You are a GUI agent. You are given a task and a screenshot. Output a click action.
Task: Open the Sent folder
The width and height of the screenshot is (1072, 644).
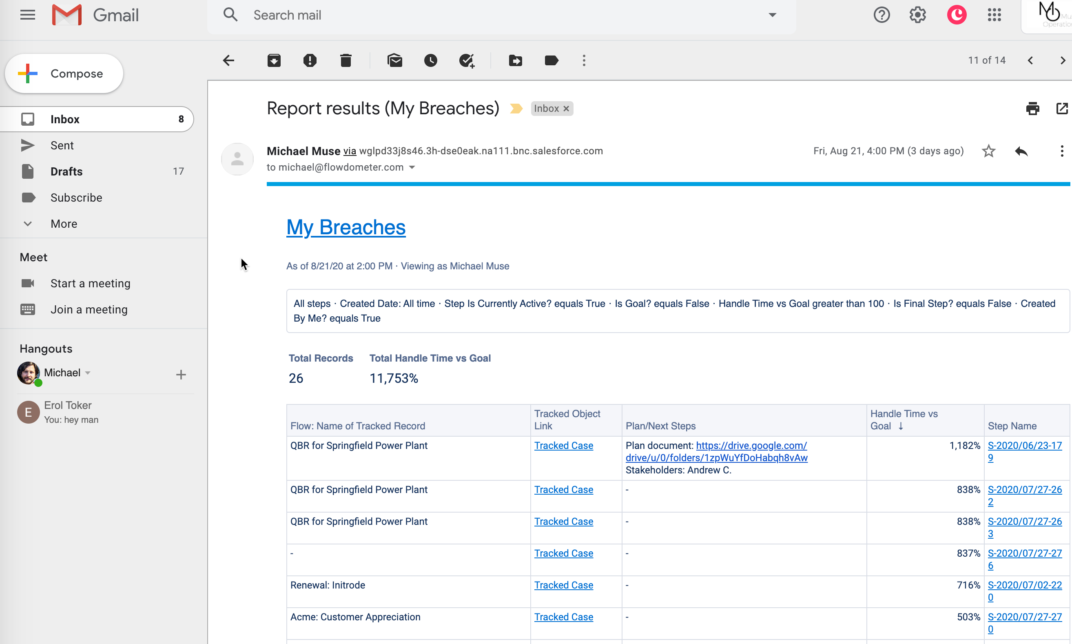click(97, 145)
